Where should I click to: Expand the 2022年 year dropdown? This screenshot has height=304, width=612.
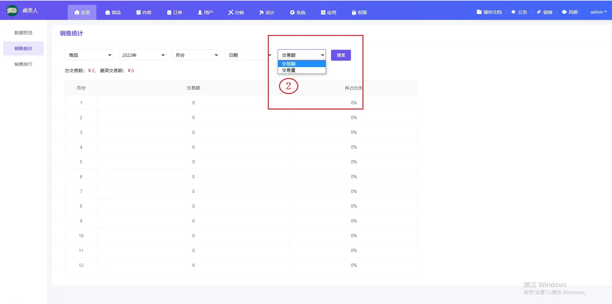coord(142,55)
